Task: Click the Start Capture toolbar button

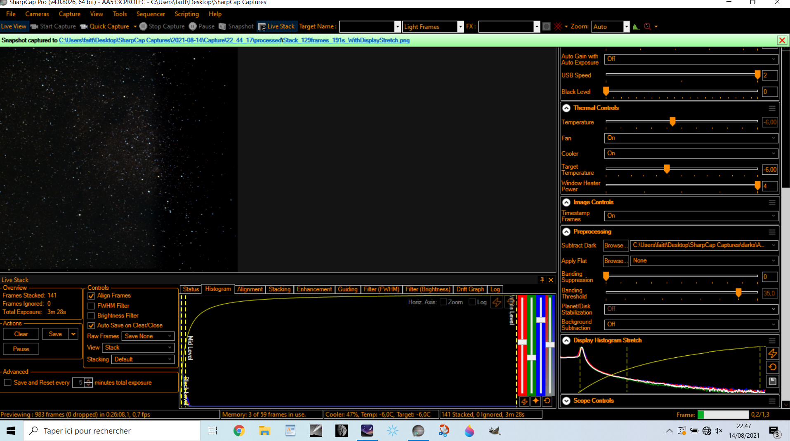Action: (53, 26)
